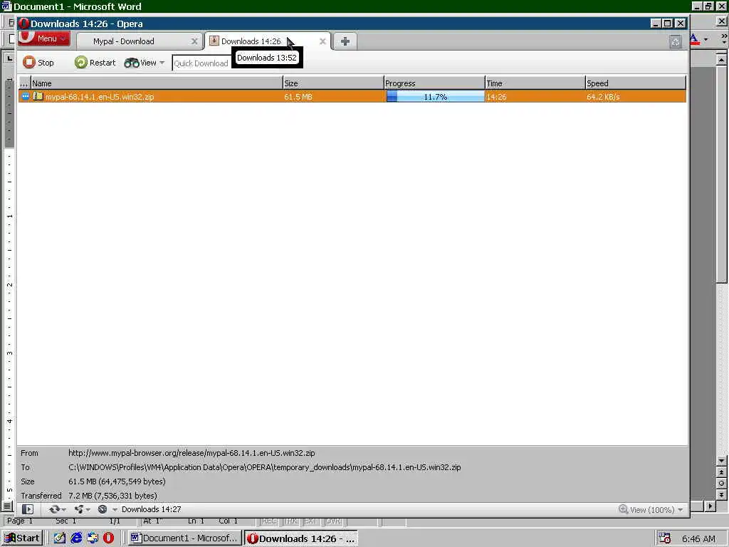Toggle the OVR indicator in Word status bar
Screen dimensions: 729x547
click(x=333, y=521)
